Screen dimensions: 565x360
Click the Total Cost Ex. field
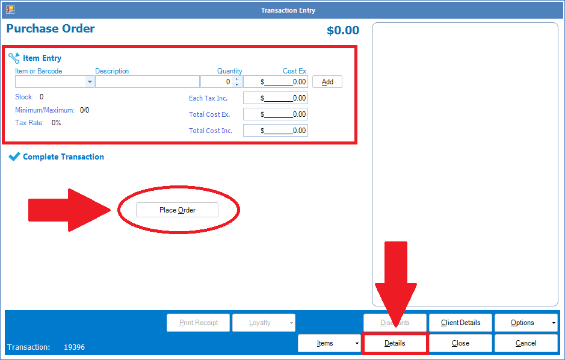(x=276, y=114)
